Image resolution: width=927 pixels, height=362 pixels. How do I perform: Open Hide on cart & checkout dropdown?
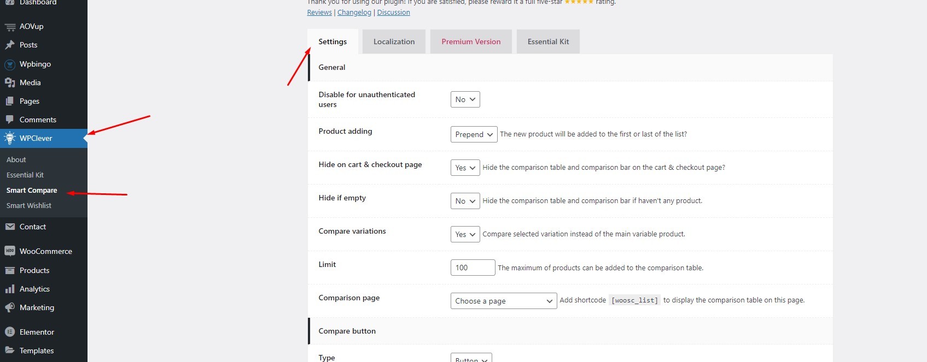(465, 168)
